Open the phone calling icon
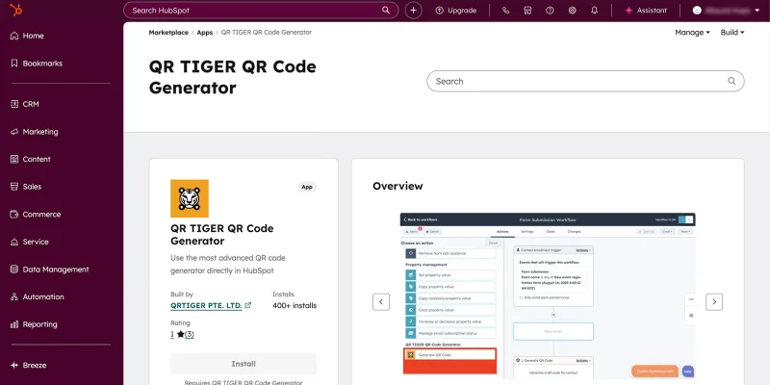Screen dimensions: 770x385 (506, 11)
